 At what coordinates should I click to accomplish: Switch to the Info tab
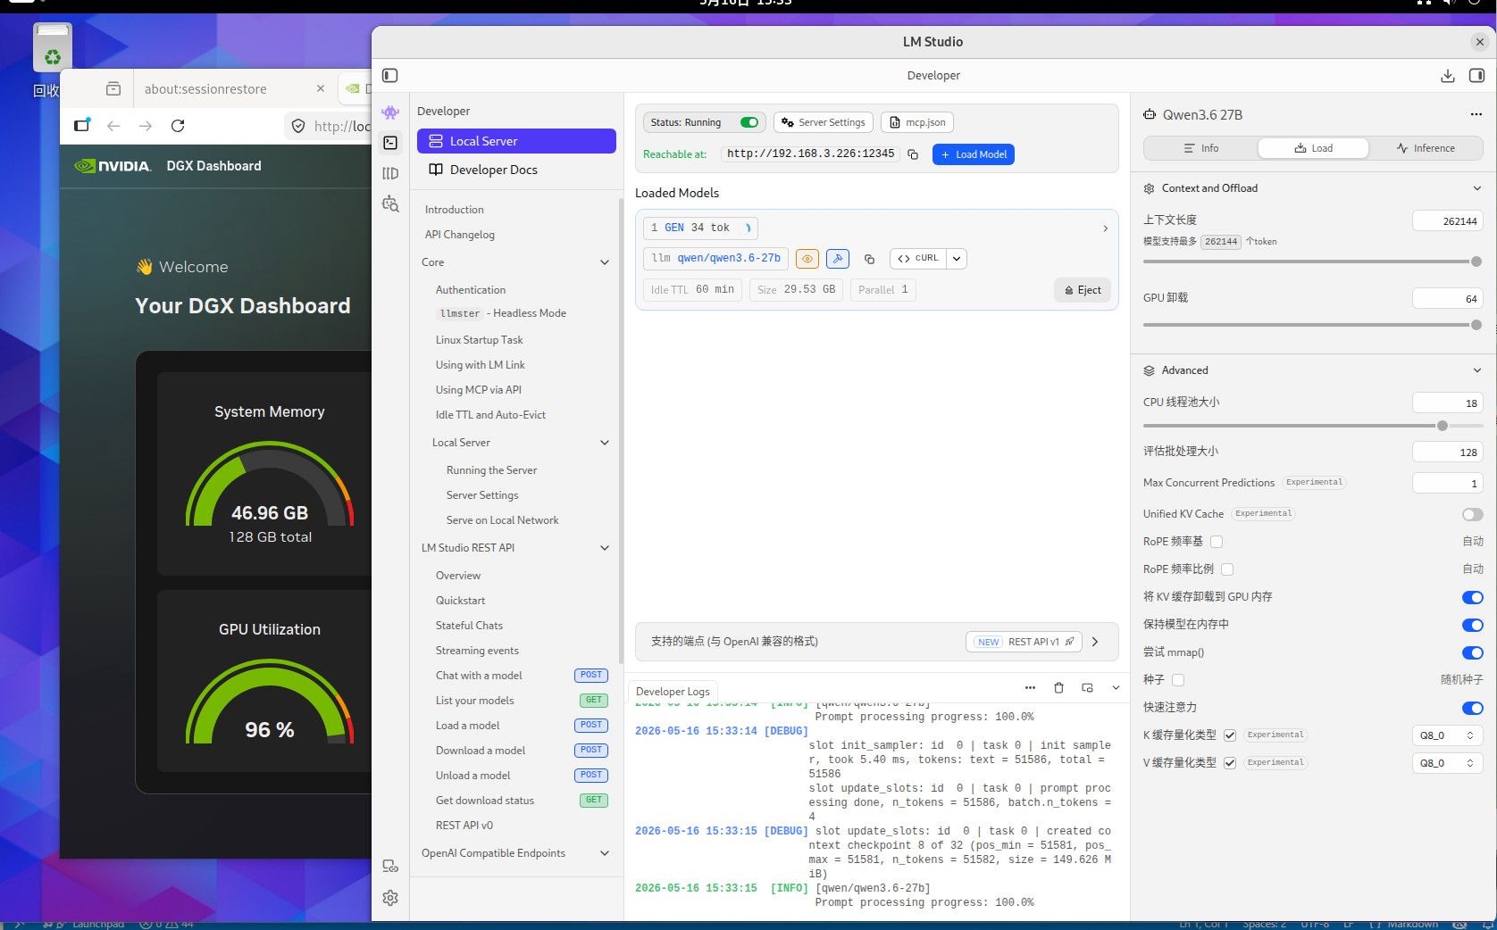point(1200,148)
